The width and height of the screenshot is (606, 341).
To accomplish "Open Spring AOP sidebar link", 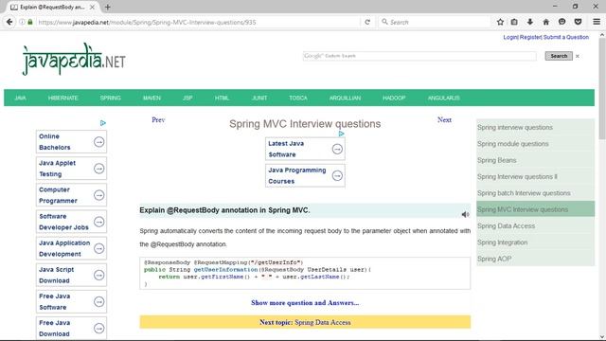I will pyautogui.click(x=494, y=259).
